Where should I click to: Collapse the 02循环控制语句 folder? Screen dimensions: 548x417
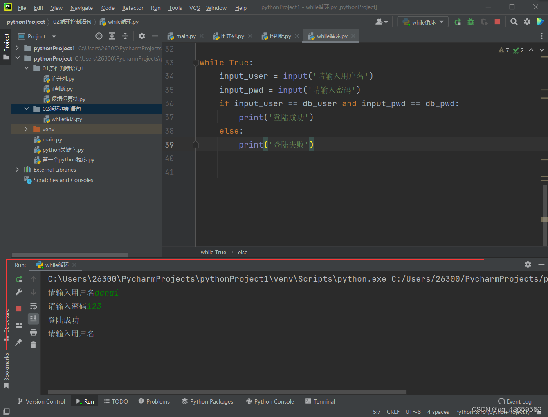point(26,109)
